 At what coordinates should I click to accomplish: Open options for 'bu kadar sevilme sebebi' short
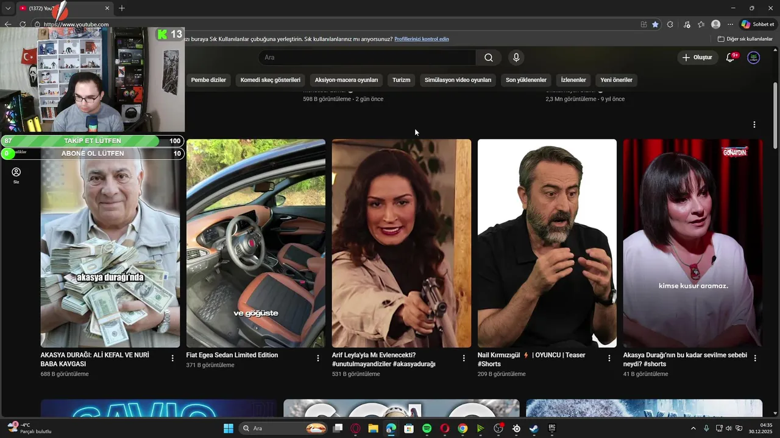[755, 358]
